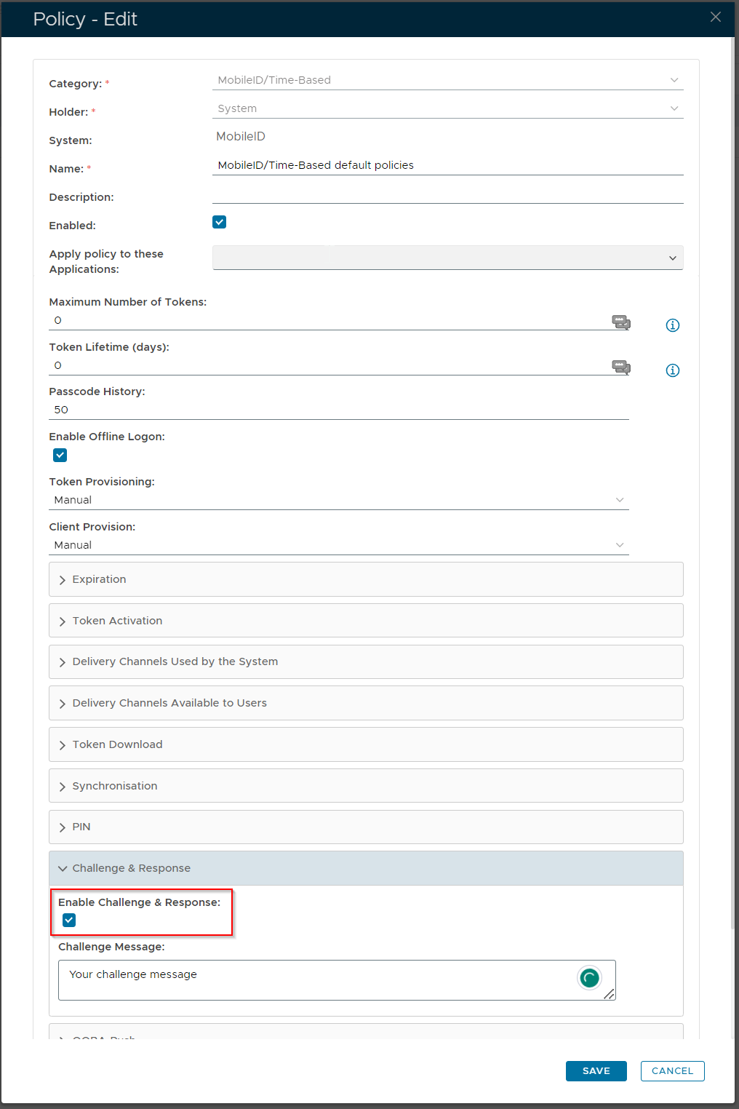The image size is (739, 1109).
Task: Expand the Token Activation section
Action: point(117,621)
